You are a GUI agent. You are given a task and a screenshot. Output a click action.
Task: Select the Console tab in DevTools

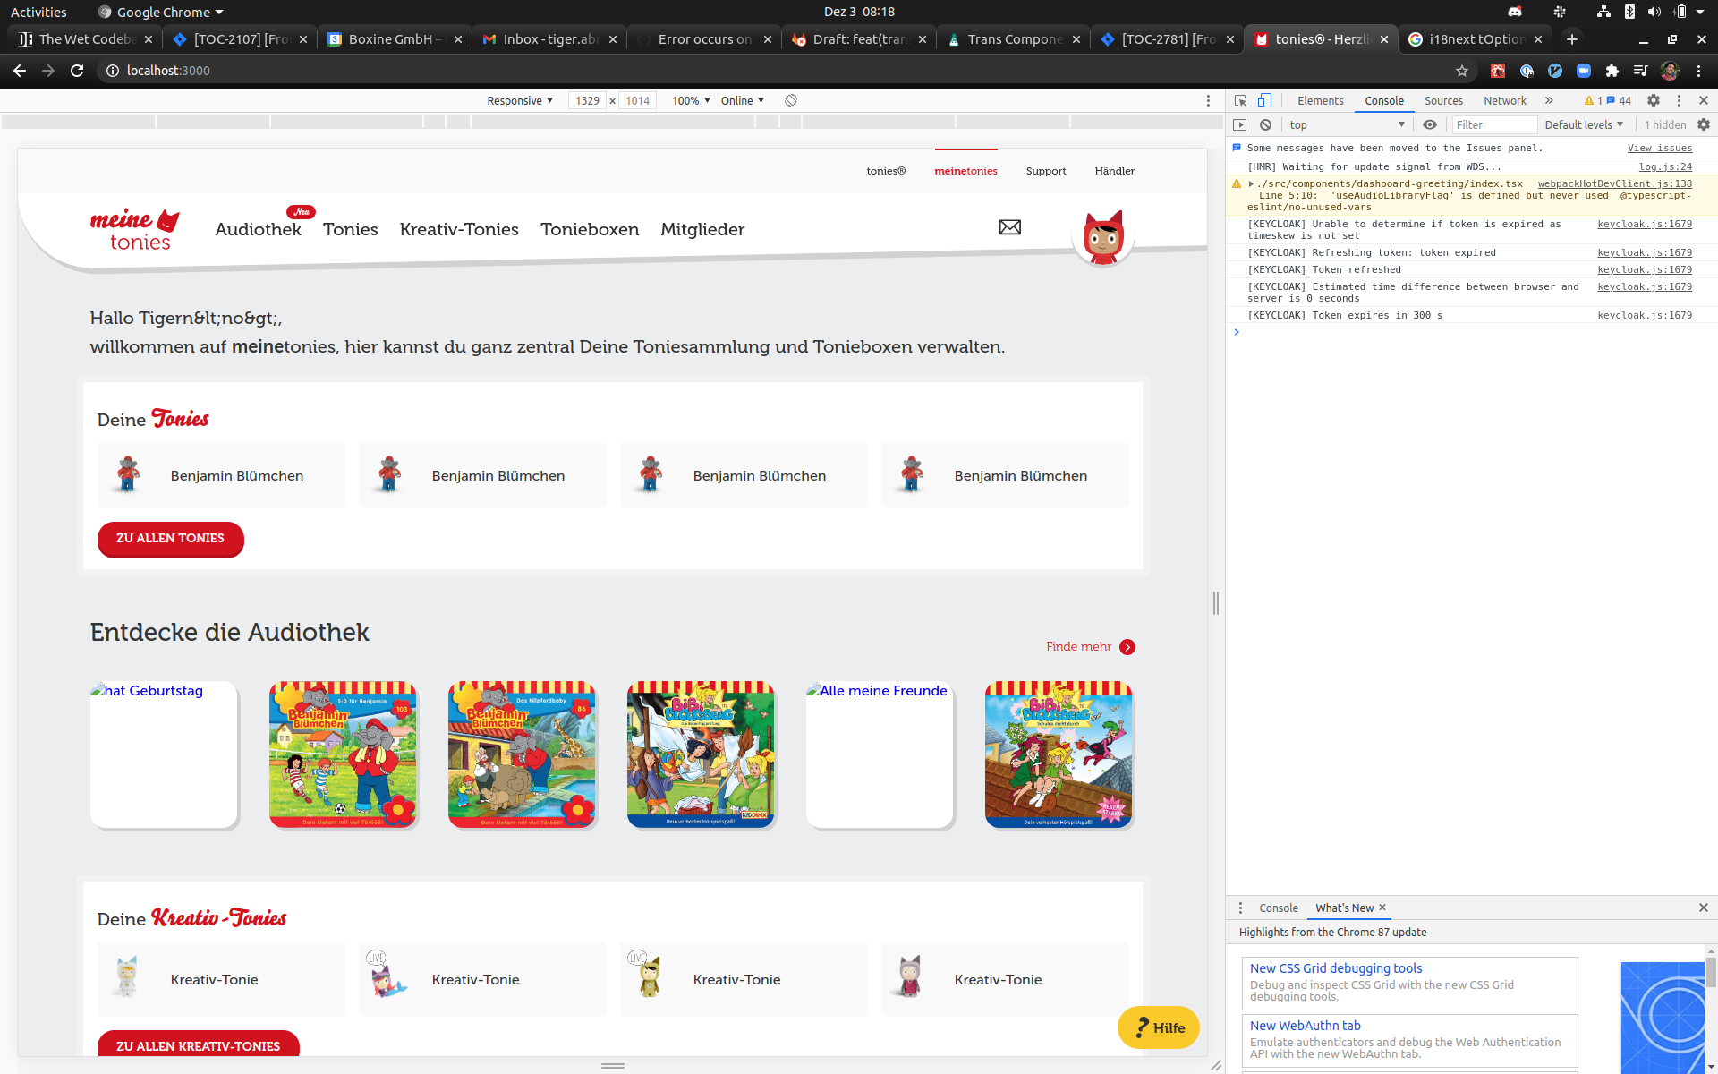click(x=1384, y=100)
